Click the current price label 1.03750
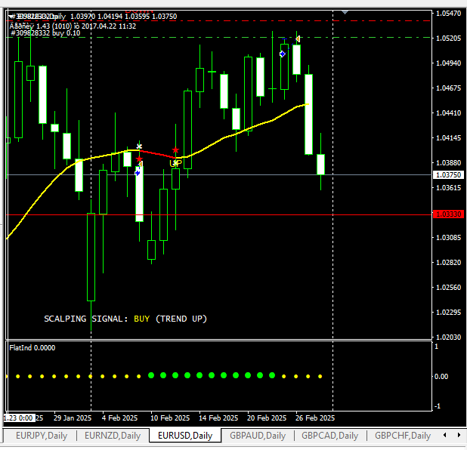Viewport: 467px width, 450px height. click(448, 174)
